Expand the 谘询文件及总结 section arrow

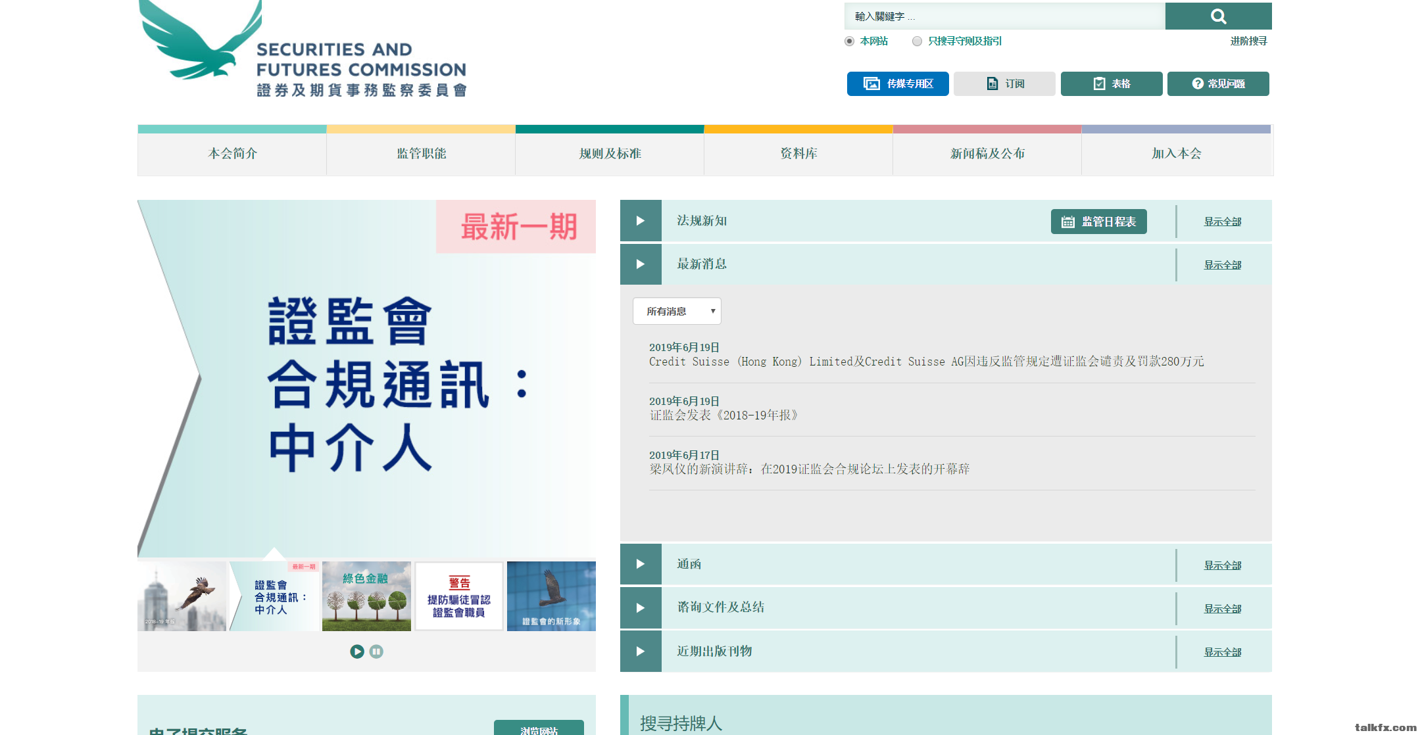point(641,607)
